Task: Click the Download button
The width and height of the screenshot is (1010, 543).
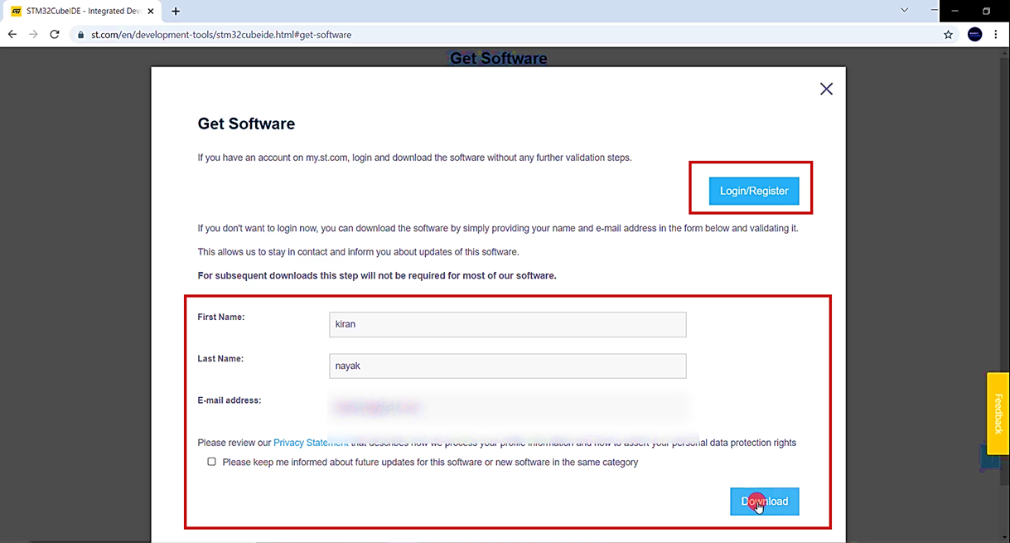Action: (765, 502)
